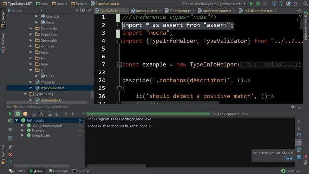Select Example in test results

(38, 130)
